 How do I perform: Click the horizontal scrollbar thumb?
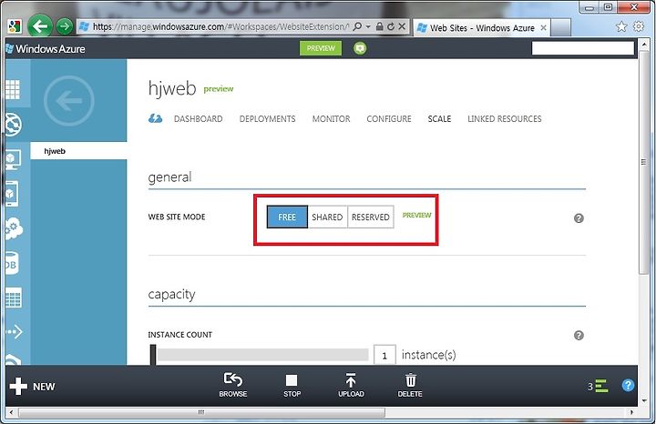pos(201,412)
